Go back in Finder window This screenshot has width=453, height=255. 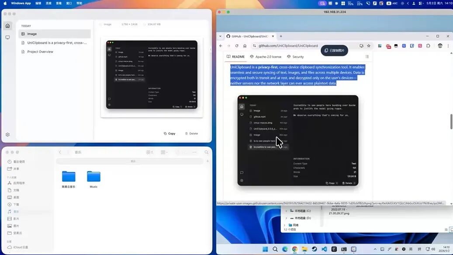60,152
